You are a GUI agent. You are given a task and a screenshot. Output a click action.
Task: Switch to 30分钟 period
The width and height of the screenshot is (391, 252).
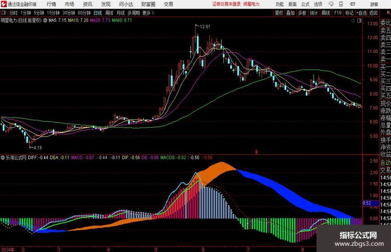pyautogui.click(x=69, y=13)
